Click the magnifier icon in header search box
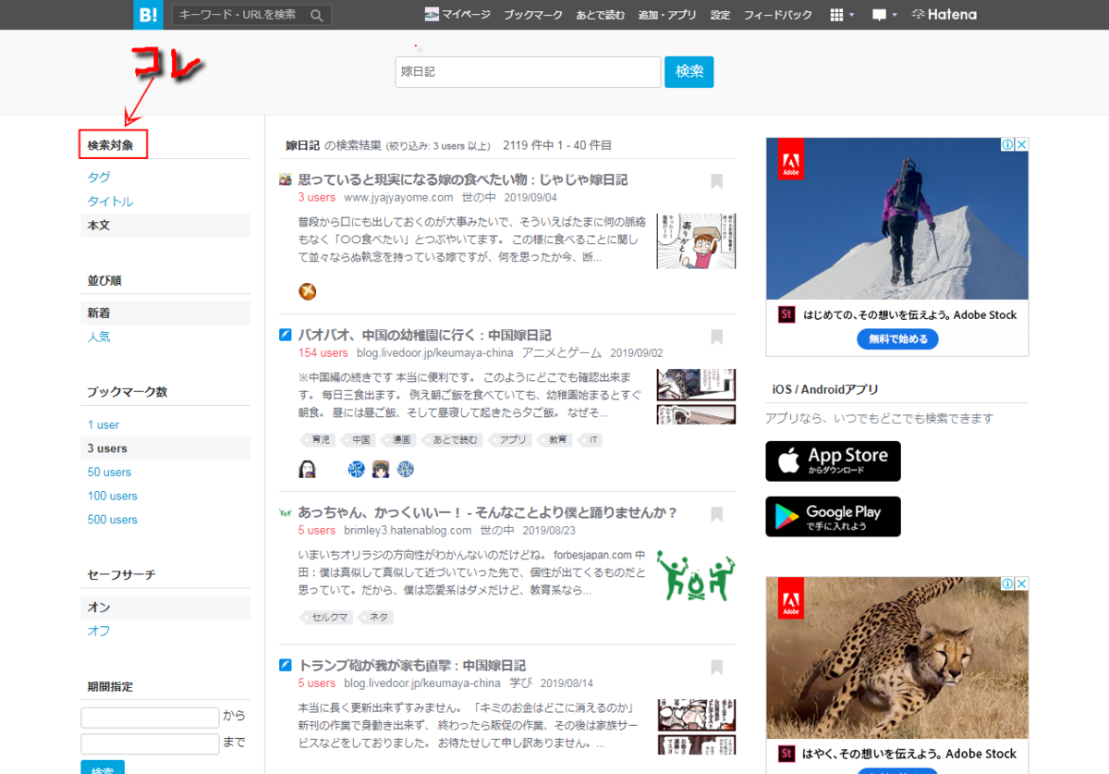This screenshot has width=1109, height=774. point(317,15)
